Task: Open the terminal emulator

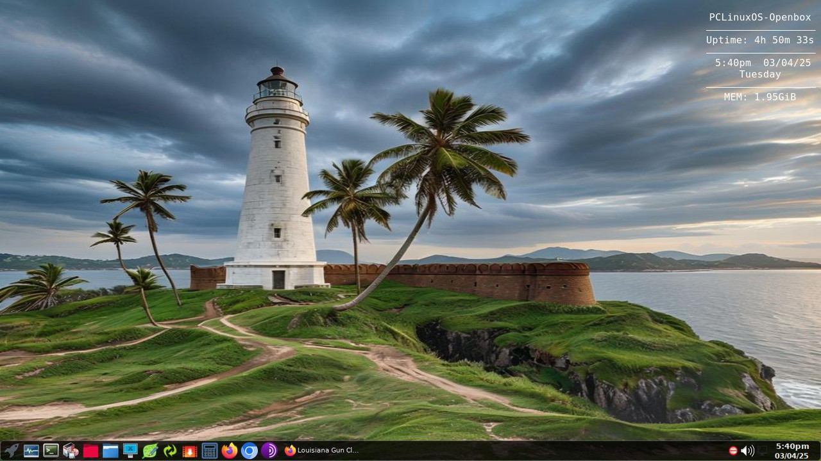Action: click(x=51, y=451)
